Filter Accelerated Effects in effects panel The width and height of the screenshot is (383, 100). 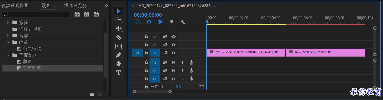click(x=77, y=14)
